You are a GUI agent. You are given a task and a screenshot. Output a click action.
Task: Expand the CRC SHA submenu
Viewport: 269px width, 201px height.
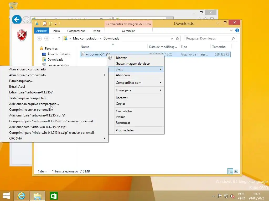[x=54, y=138]
